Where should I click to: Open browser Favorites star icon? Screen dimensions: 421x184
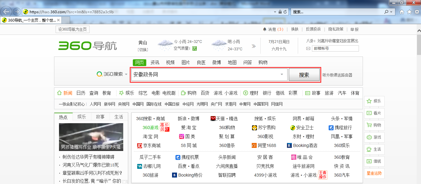409,12
